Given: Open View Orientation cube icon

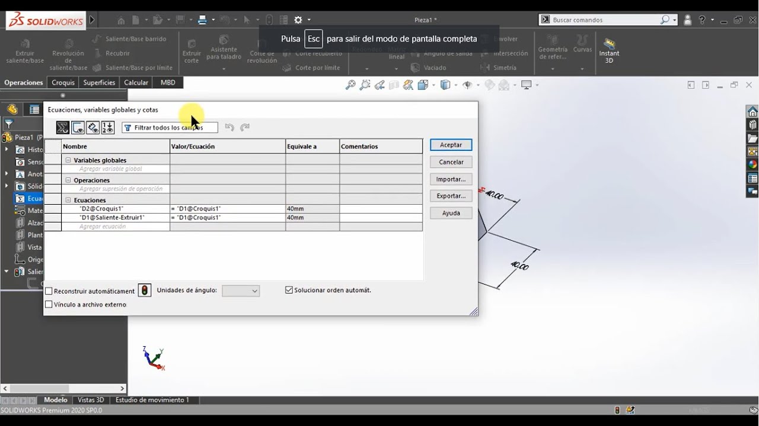Looking at the screenshot, I should coord(423,85).
